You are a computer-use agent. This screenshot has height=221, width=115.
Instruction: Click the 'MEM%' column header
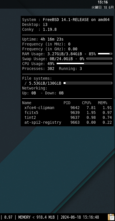(103, 103)
